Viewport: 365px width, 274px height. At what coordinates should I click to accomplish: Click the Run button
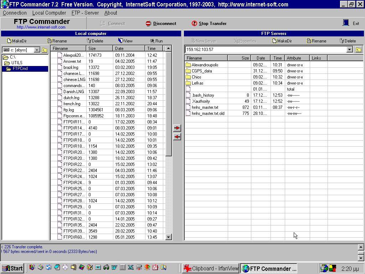[x=156, y=41]
